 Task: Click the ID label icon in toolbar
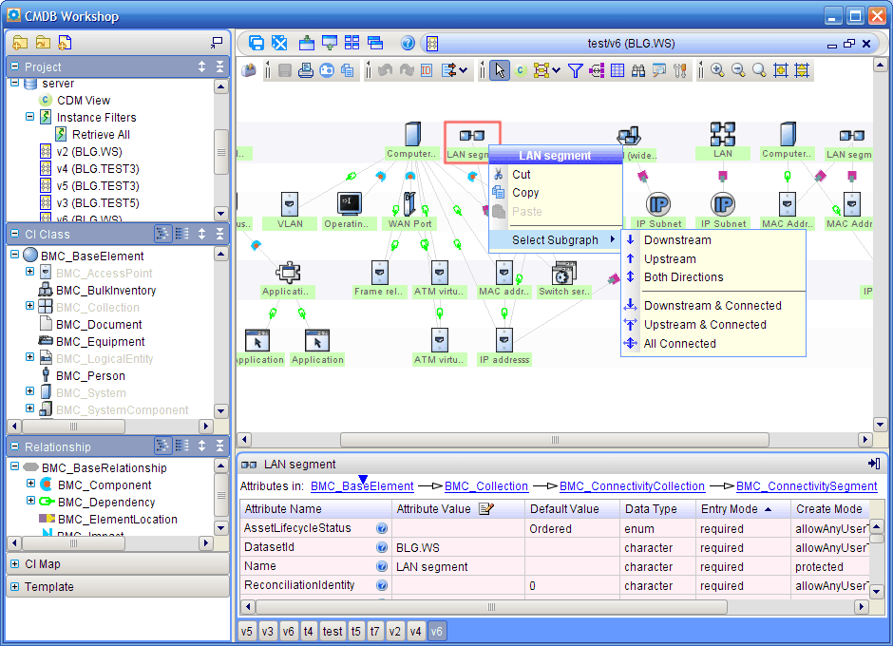(427, 70)
